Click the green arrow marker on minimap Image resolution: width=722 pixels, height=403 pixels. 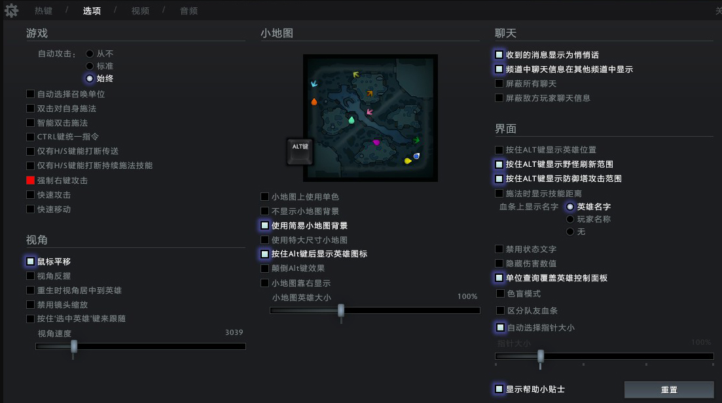pyautogui.click(x=416, y=140)
